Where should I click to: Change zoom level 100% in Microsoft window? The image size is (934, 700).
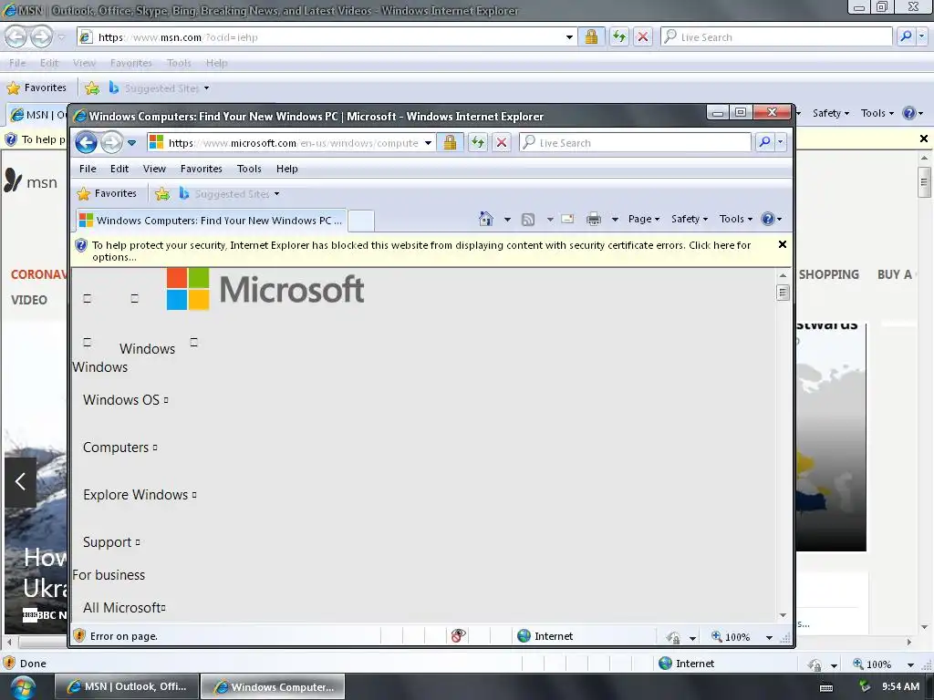(731, 637)
